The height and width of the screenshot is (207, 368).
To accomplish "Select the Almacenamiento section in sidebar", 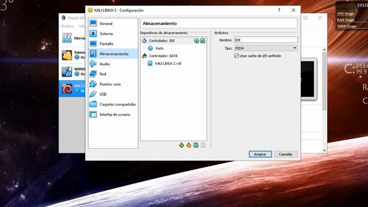I will pyautogui.click(x=113, y=53).
